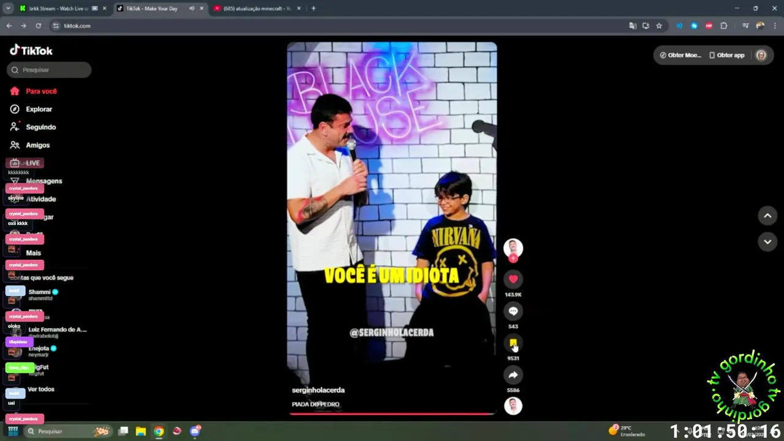The width and height of the screenshot is (784, 441).
Task: Open the video comments bubble
Action: [x=513, y=311]
